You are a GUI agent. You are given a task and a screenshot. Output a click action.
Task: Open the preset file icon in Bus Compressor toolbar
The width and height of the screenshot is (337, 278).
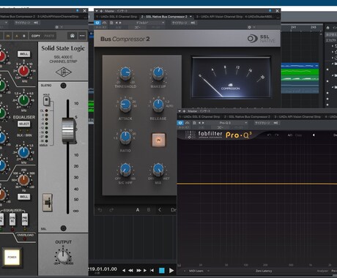pyautogui.click(x=111, y=23)
